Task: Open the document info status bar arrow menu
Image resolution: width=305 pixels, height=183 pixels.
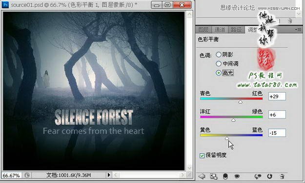Action: (x=109, y=175)
